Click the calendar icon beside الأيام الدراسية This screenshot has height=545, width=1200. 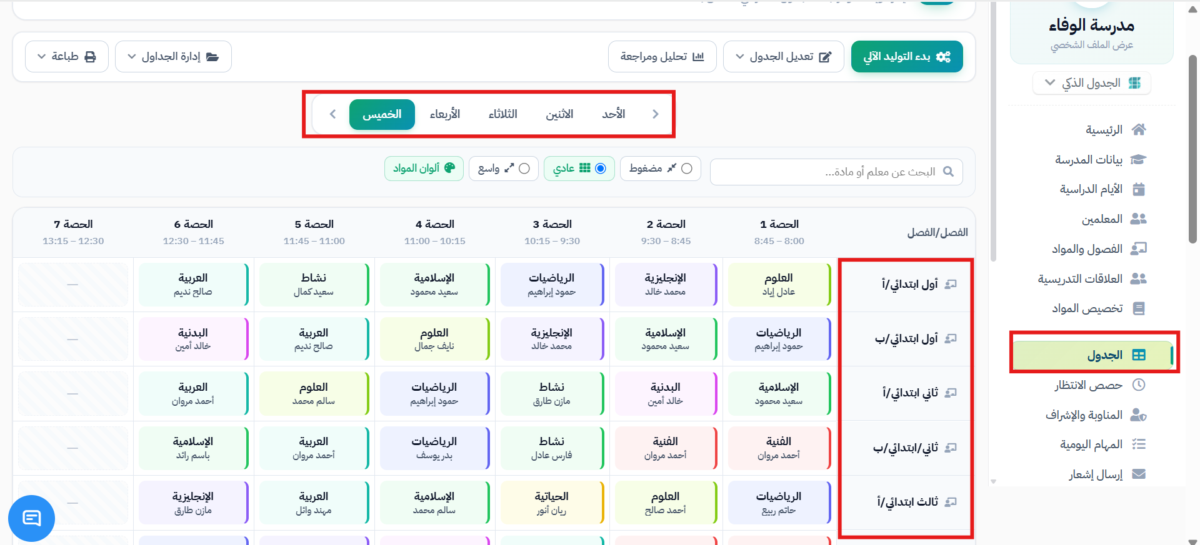[1139, 189]
